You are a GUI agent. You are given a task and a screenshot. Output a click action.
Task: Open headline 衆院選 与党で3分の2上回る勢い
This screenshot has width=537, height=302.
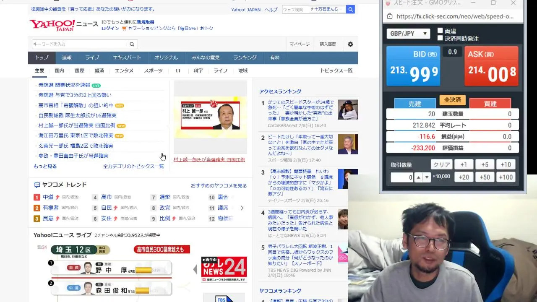(x=75, y=95)
